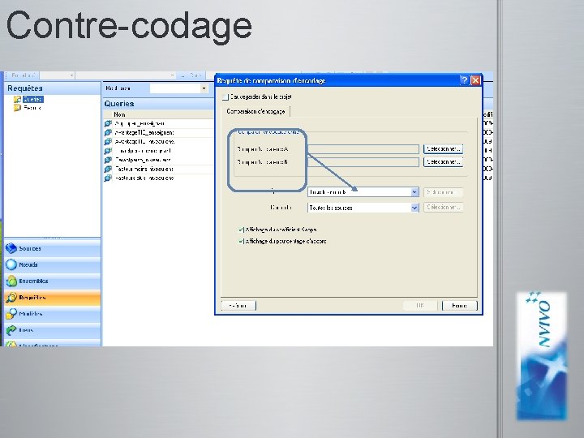This screenshot has width=584, height=438.
Task: Open the Modèles navigation button
Action: pos(52,314)
